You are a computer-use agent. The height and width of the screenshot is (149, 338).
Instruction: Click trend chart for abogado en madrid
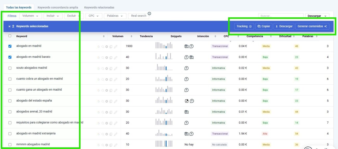coord(164,45)
